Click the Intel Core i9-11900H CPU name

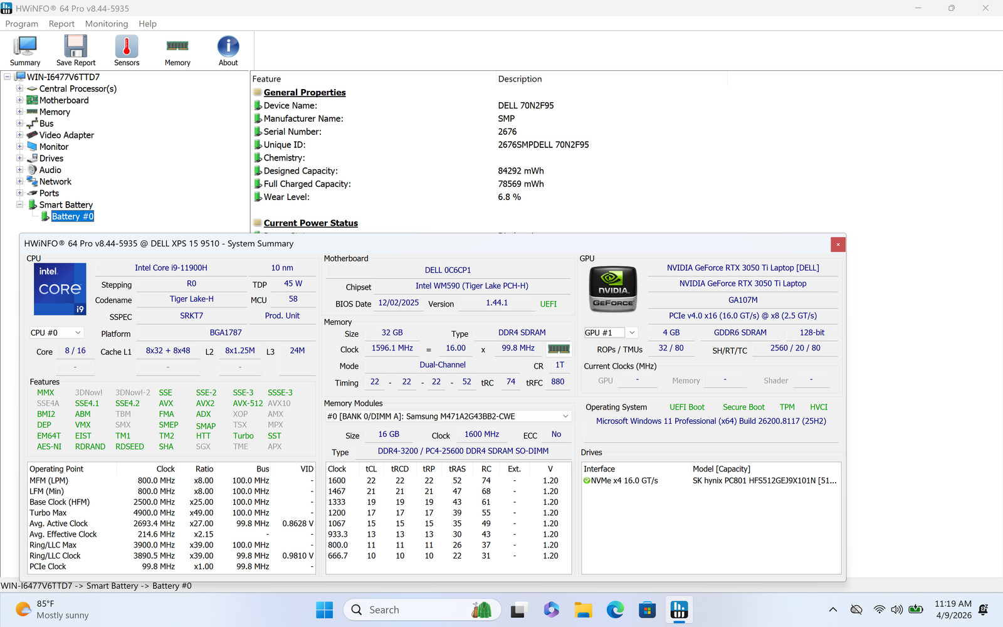(171, 268)
